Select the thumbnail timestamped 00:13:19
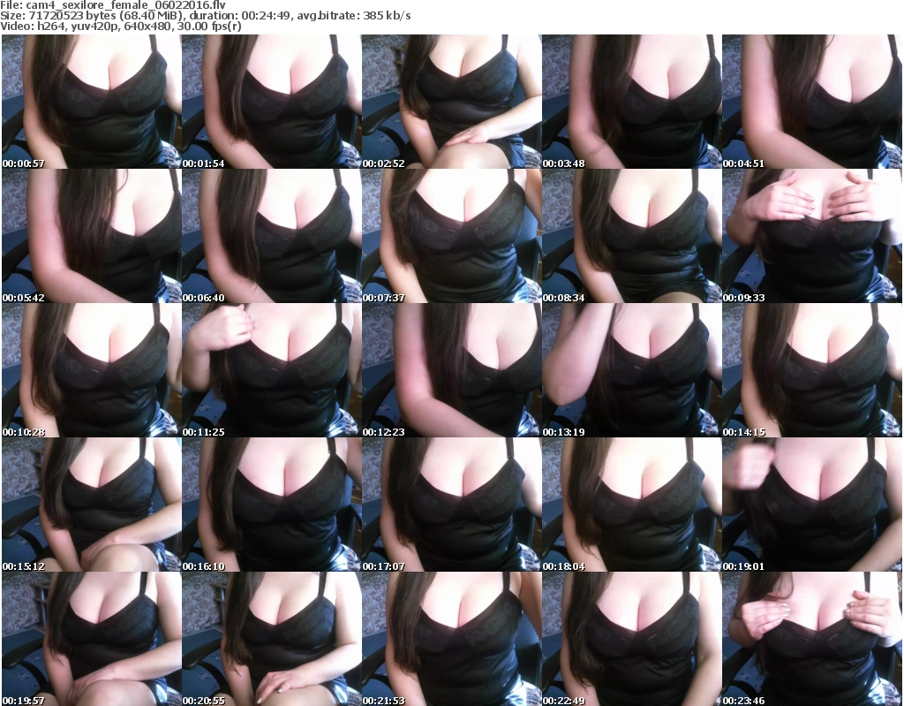This screenshot has width=904, height=706. click(x=632, y=370)
